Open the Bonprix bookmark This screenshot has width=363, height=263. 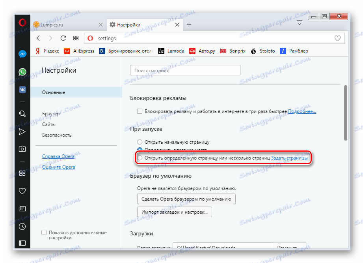click(233, 51)
